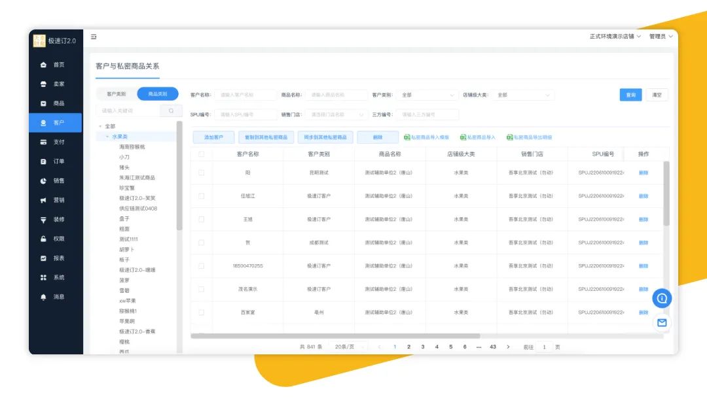Click the 查询 search button
The width and height of the screenshot is (707, 406).
(x=631, y=95)
